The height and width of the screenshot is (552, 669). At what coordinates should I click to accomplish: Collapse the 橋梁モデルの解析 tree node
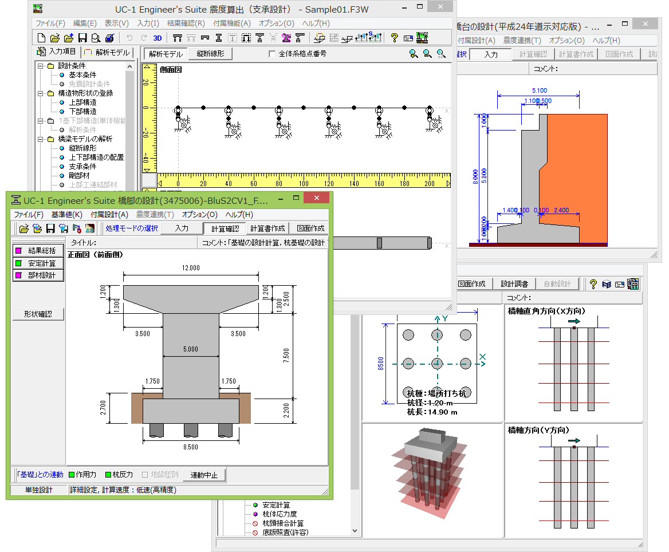click(x=41, y=139)
